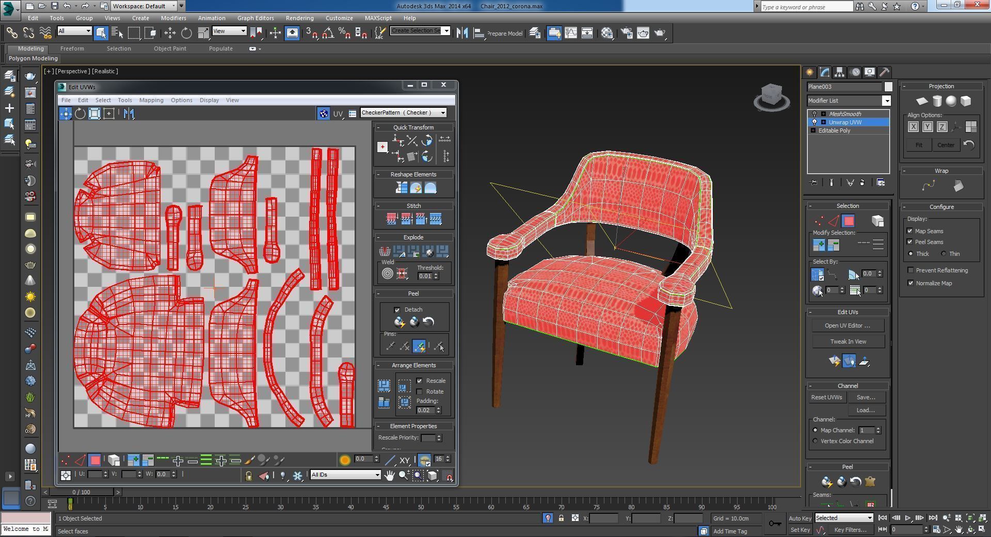Enable the Rotate checkbox in Arrange Elements
Viewport: 991px width, 537px height.
pos(420,392)
